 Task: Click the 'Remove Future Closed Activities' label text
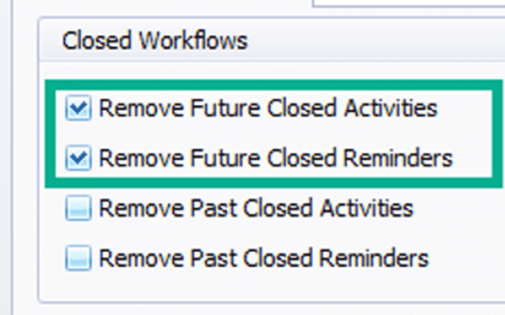click(268, 108)
